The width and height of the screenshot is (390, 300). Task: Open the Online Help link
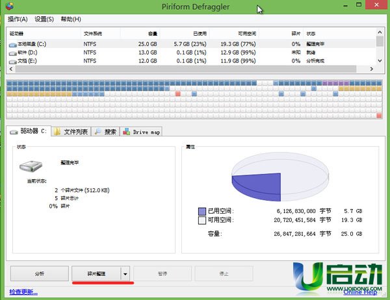tap(360, 293)
